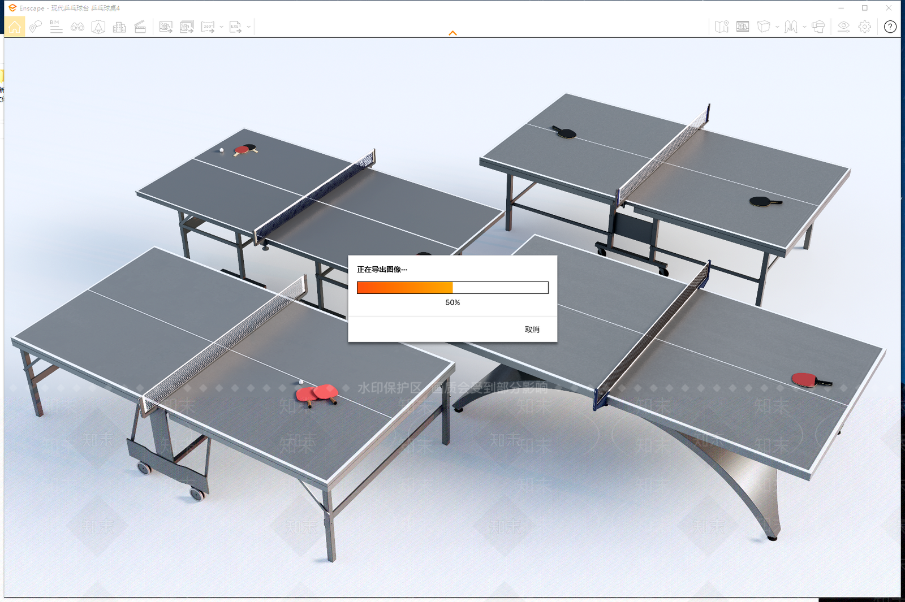Click the binoculars icon in the toolbar

pyautogui.click(x=77, y=27)
